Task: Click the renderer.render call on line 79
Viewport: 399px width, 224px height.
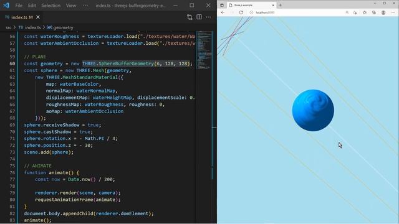Action: (77, 193)
